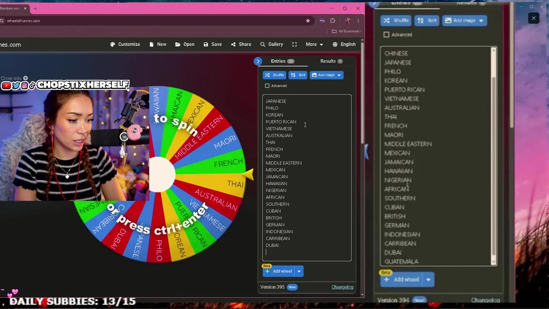The image size is (549, 309).
Task: Click Shuffle in the blurred right window
Action: (395, 20)
